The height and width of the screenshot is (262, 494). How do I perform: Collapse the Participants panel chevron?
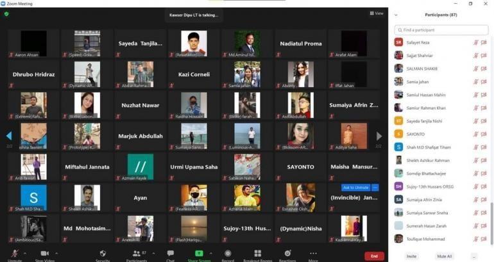396,14
